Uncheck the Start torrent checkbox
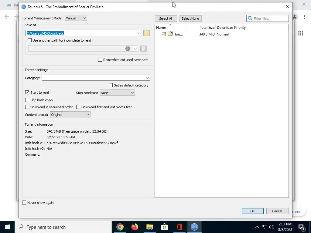This screenshot has height=233, width=311. click(27, 92)
